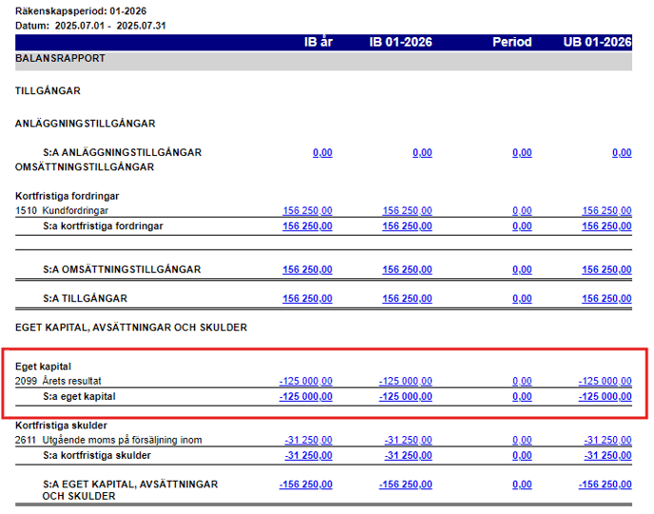Open IB år total for S:A Tillgångar
This screenshot has height=514, width=654.
tap(307, 298)
